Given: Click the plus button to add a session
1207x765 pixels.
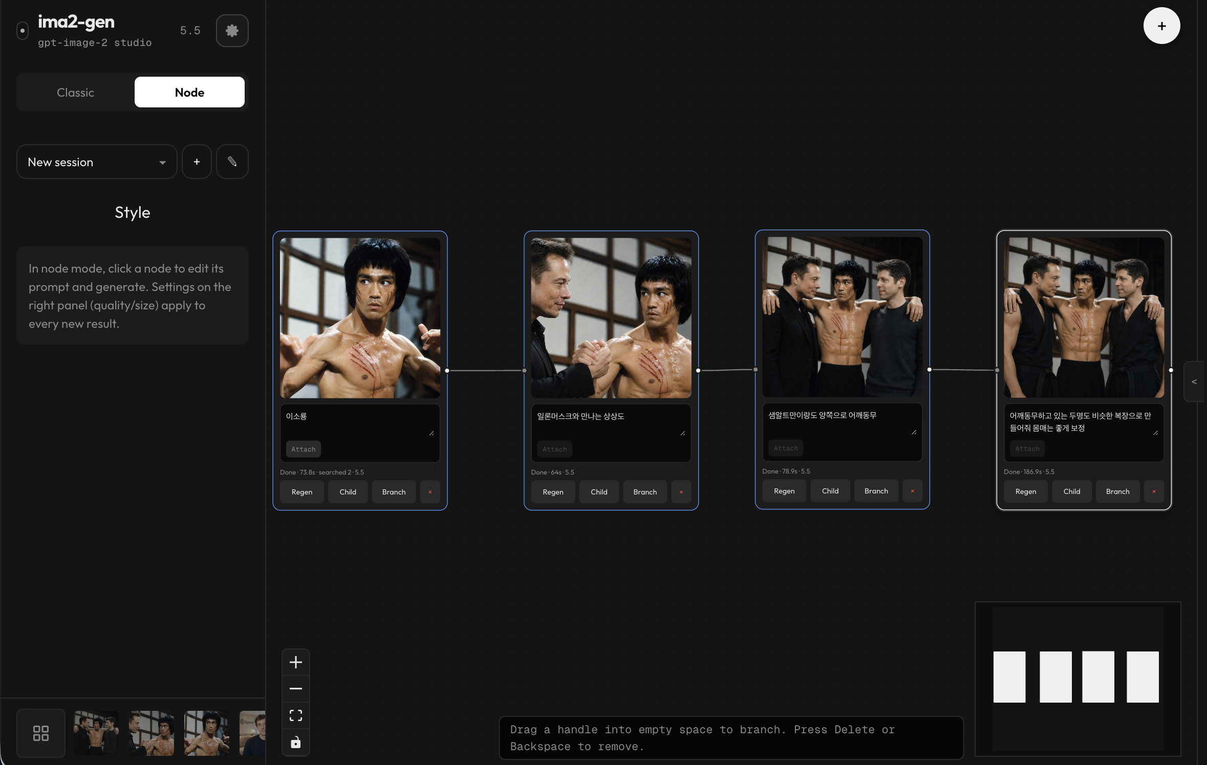Looking at the screenshot, I should tap(197, 162).
